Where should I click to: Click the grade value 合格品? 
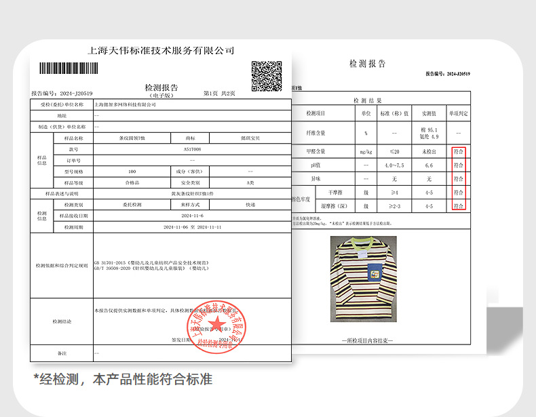click(x=132, y=182)
